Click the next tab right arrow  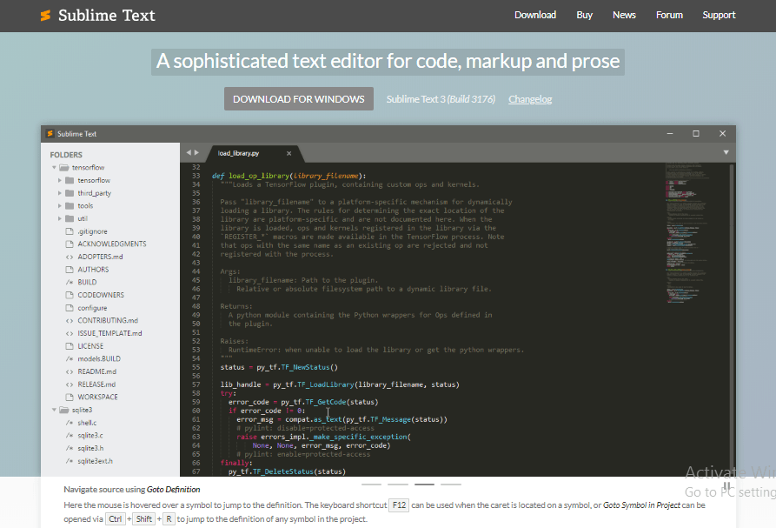coord(196,152)
